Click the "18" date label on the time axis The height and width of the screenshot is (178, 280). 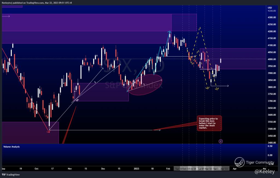(x=152, y=169)
